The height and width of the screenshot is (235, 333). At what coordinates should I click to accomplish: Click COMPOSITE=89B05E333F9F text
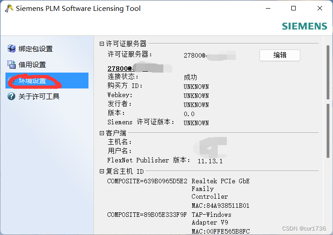pyautogui.click(x=147, y=215)
